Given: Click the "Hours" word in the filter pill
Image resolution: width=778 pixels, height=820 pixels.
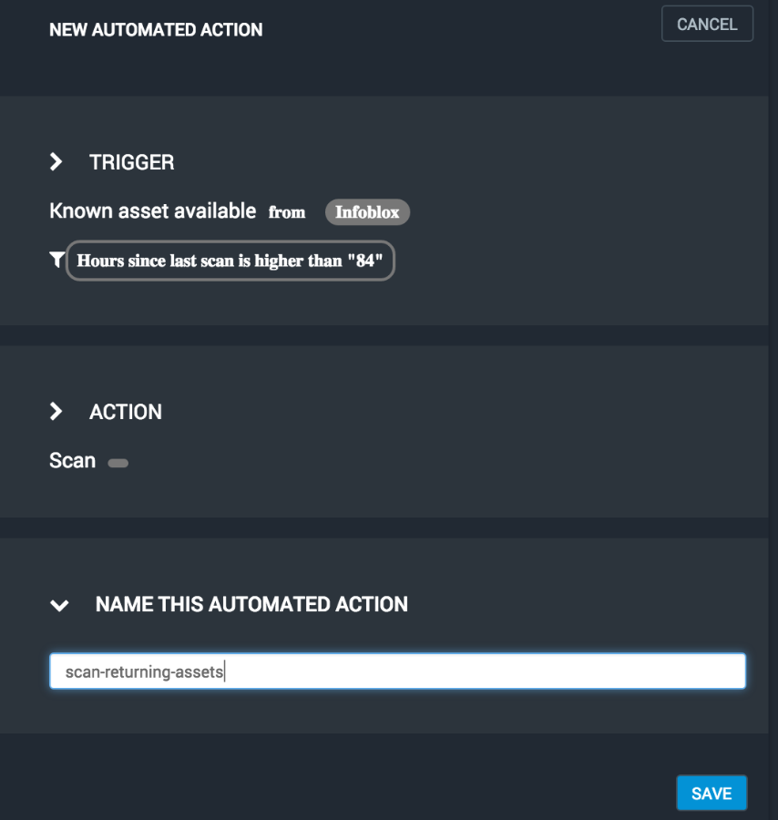Looking at the screenshot, I should coord(100,261).
